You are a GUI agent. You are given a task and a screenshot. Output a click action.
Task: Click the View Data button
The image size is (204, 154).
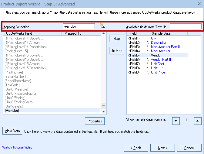pos(12,131)
